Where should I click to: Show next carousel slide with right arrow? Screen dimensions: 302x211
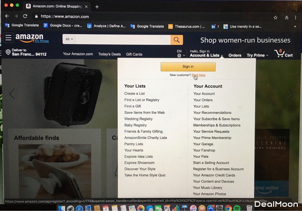(x=289, y=94)
